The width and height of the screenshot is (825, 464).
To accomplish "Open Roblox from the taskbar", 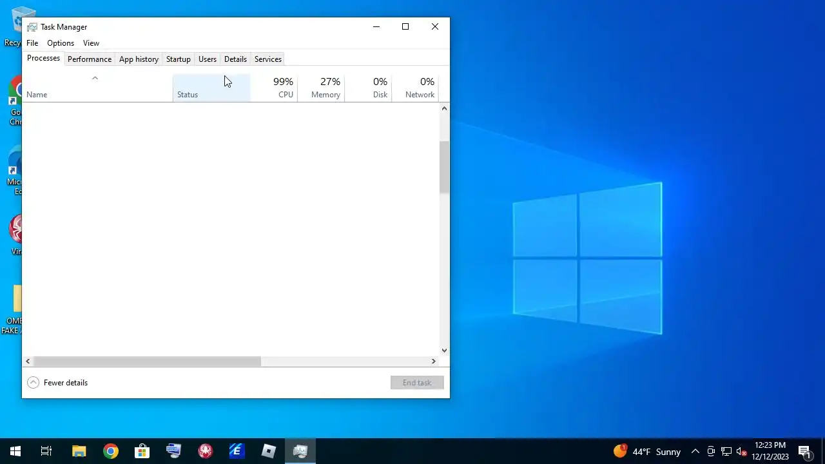I will coord(268,451).
